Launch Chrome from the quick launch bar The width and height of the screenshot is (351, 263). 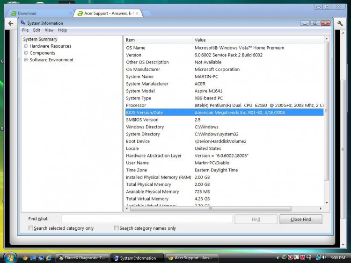[25, 258]
